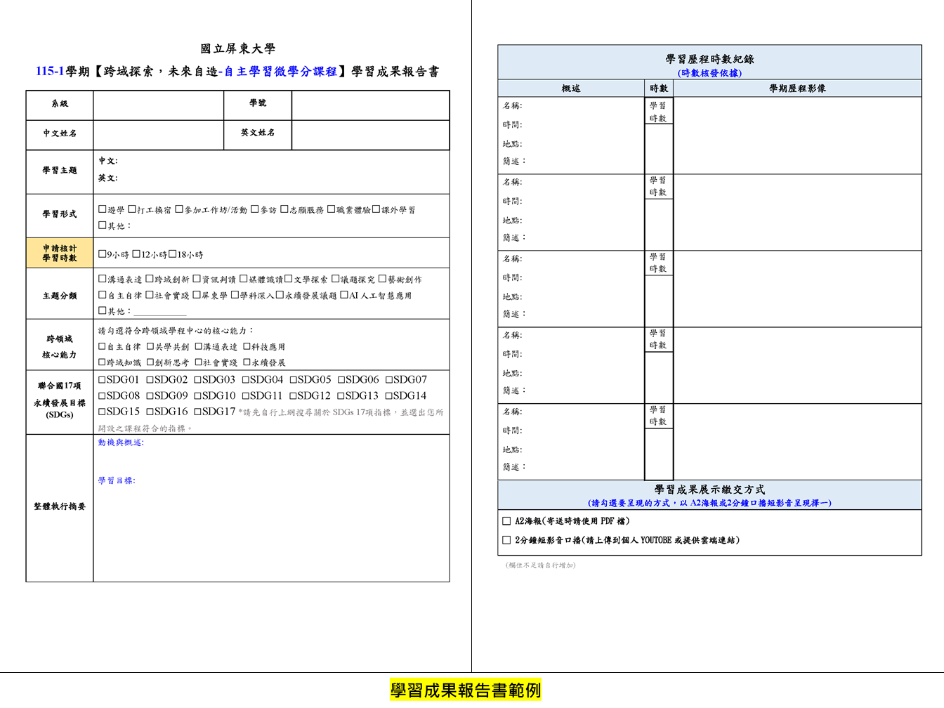Click the 學號 blank field
Viewport: 944px width, 708px height.
tap(370, 105)
